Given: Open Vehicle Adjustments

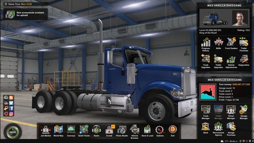Looking at the screenshot, I should click(x=231, y=62).
